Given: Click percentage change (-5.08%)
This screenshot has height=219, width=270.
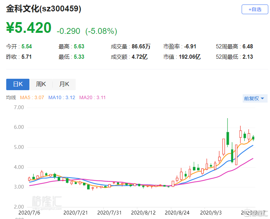Looking at the screenshot, I should tap(101, 31).
